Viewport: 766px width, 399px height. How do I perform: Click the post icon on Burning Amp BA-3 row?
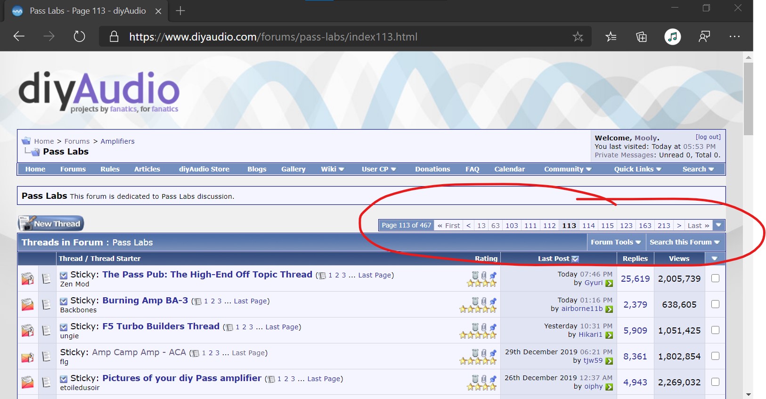point(46,304)
